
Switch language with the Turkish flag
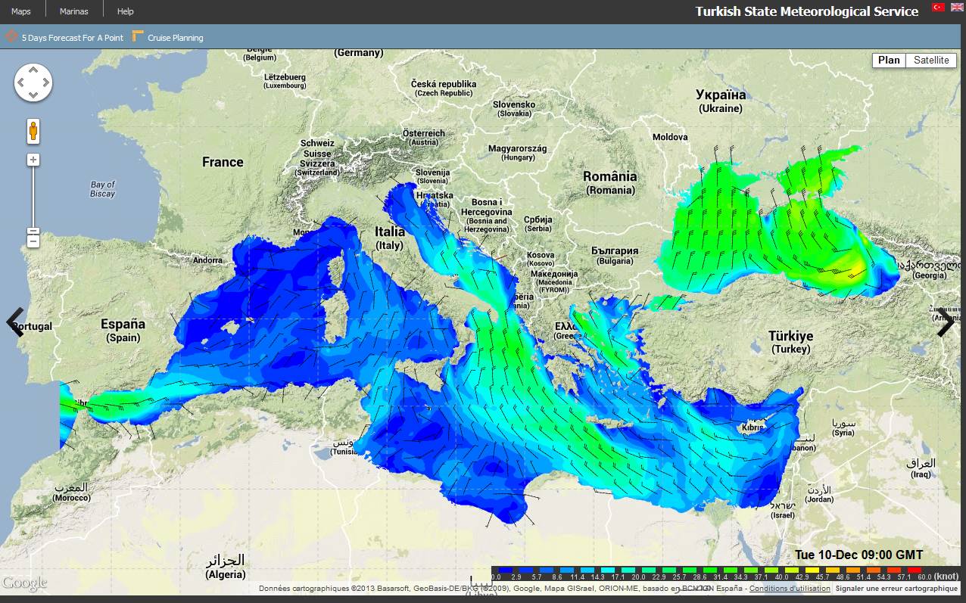938,8
